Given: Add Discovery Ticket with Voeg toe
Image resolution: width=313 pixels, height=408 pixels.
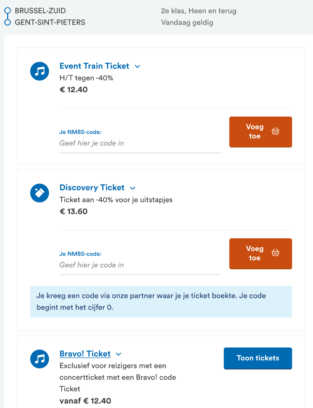Looking at the screenshot, I should pos(261,254).
